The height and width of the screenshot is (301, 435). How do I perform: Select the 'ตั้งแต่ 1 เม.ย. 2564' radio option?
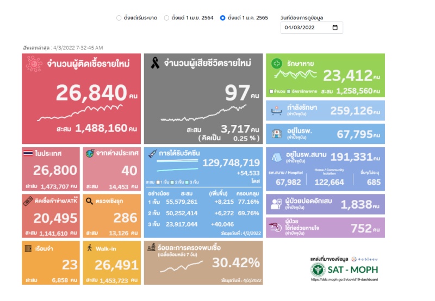click(x=166, y=18)
